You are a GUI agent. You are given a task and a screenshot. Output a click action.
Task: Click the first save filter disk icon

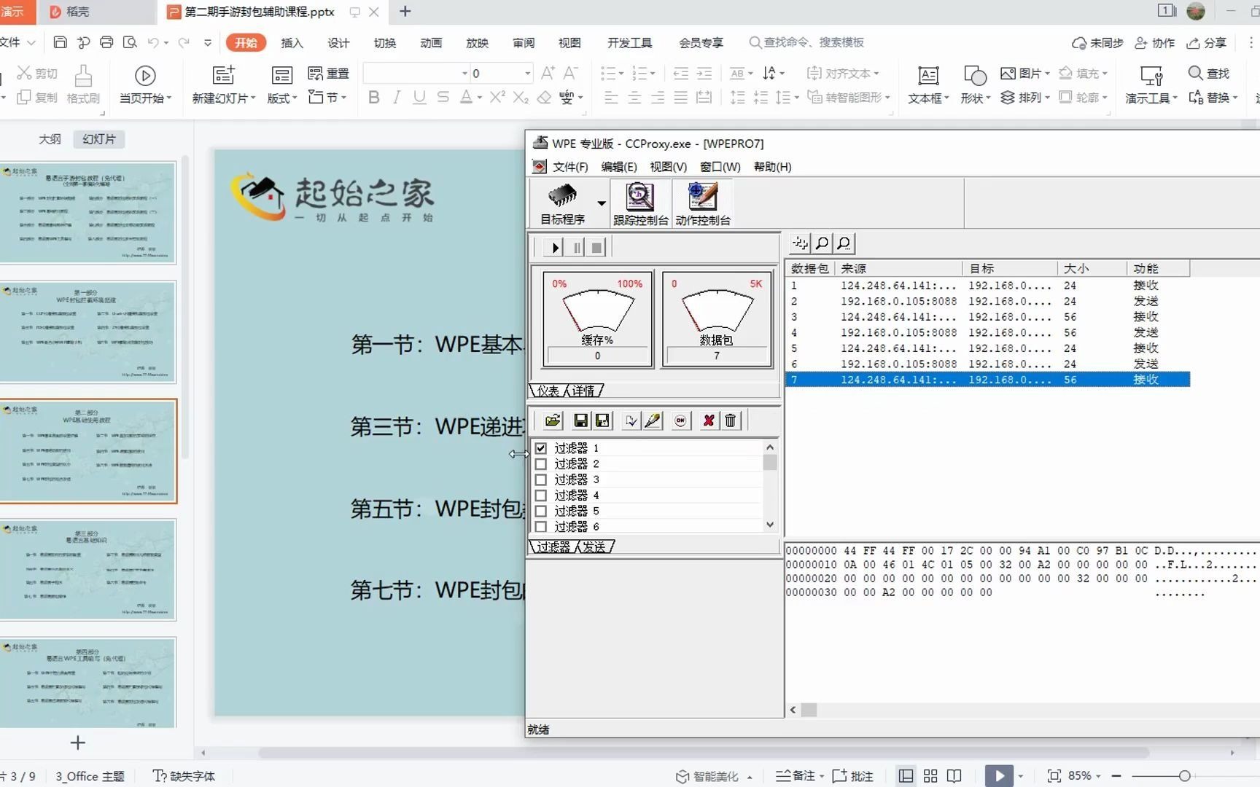581,420
